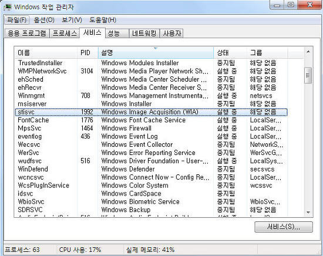Select the ehRecvr service row
This screenshot has height=256, width=323.
[x=151, y=87]
